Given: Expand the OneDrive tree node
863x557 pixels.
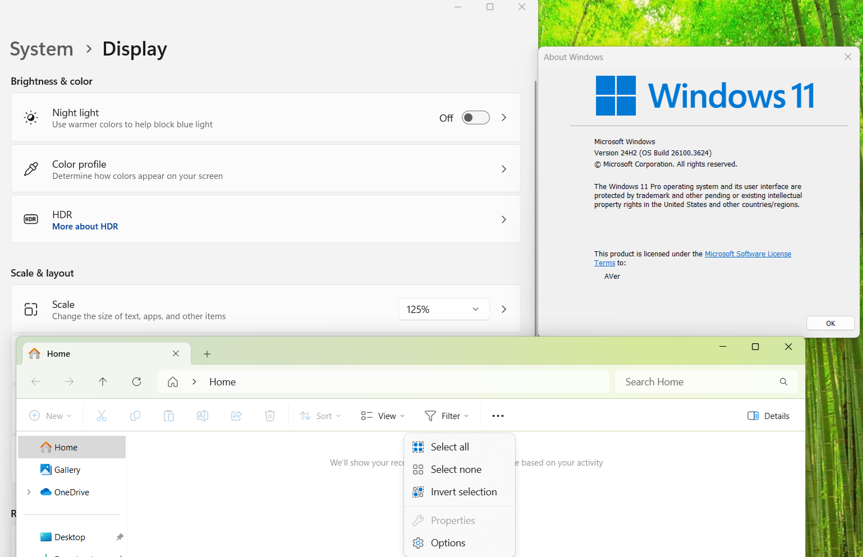Looking at the screenshot, I should point(29,492).
